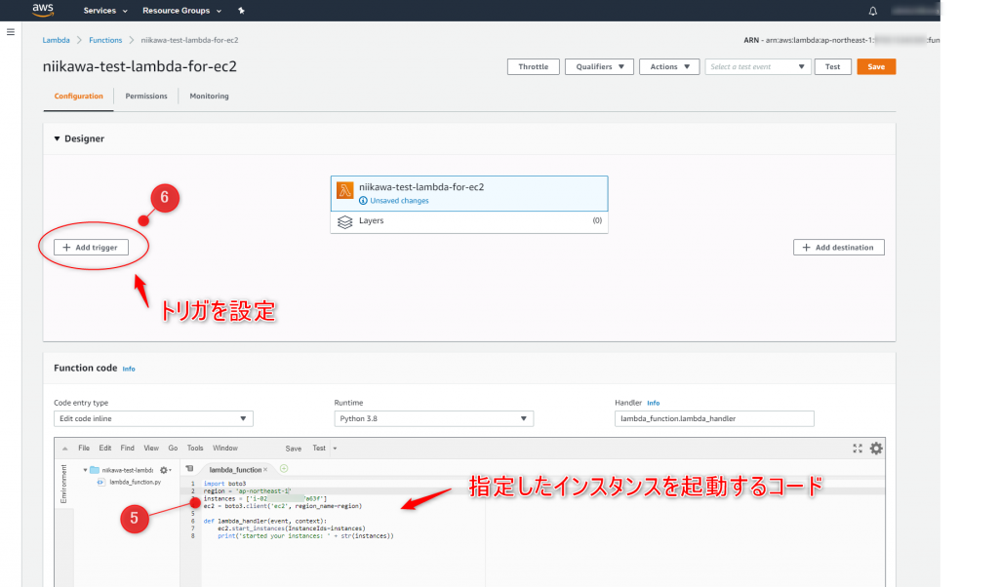Click the Layers row in Designer

point(469,221)
